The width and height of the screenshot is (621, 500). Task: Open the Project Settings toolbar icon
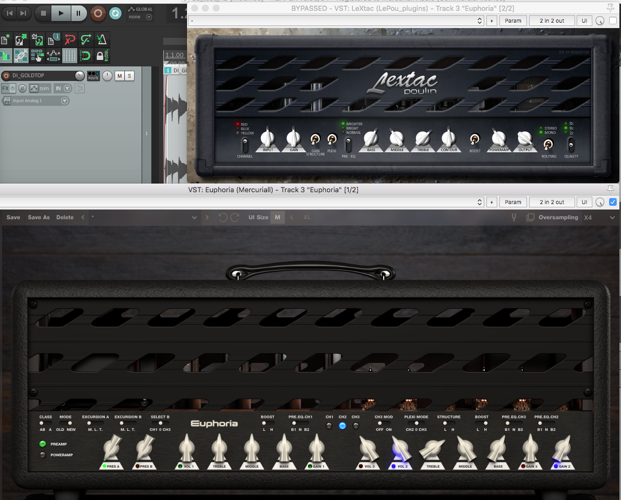point(54,39)
